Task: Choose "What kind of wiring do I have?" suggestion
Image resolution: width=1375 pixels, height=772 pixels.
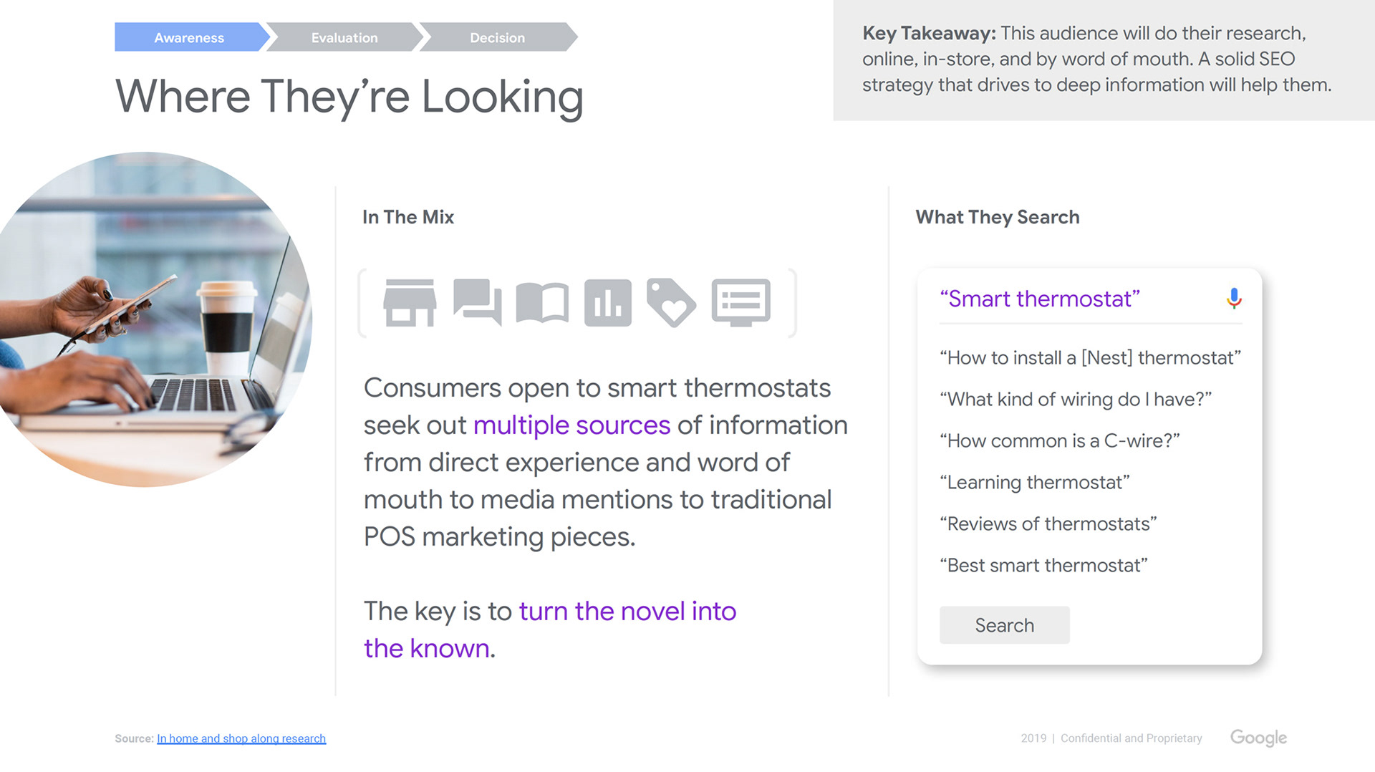Action: click(1076, 399)
